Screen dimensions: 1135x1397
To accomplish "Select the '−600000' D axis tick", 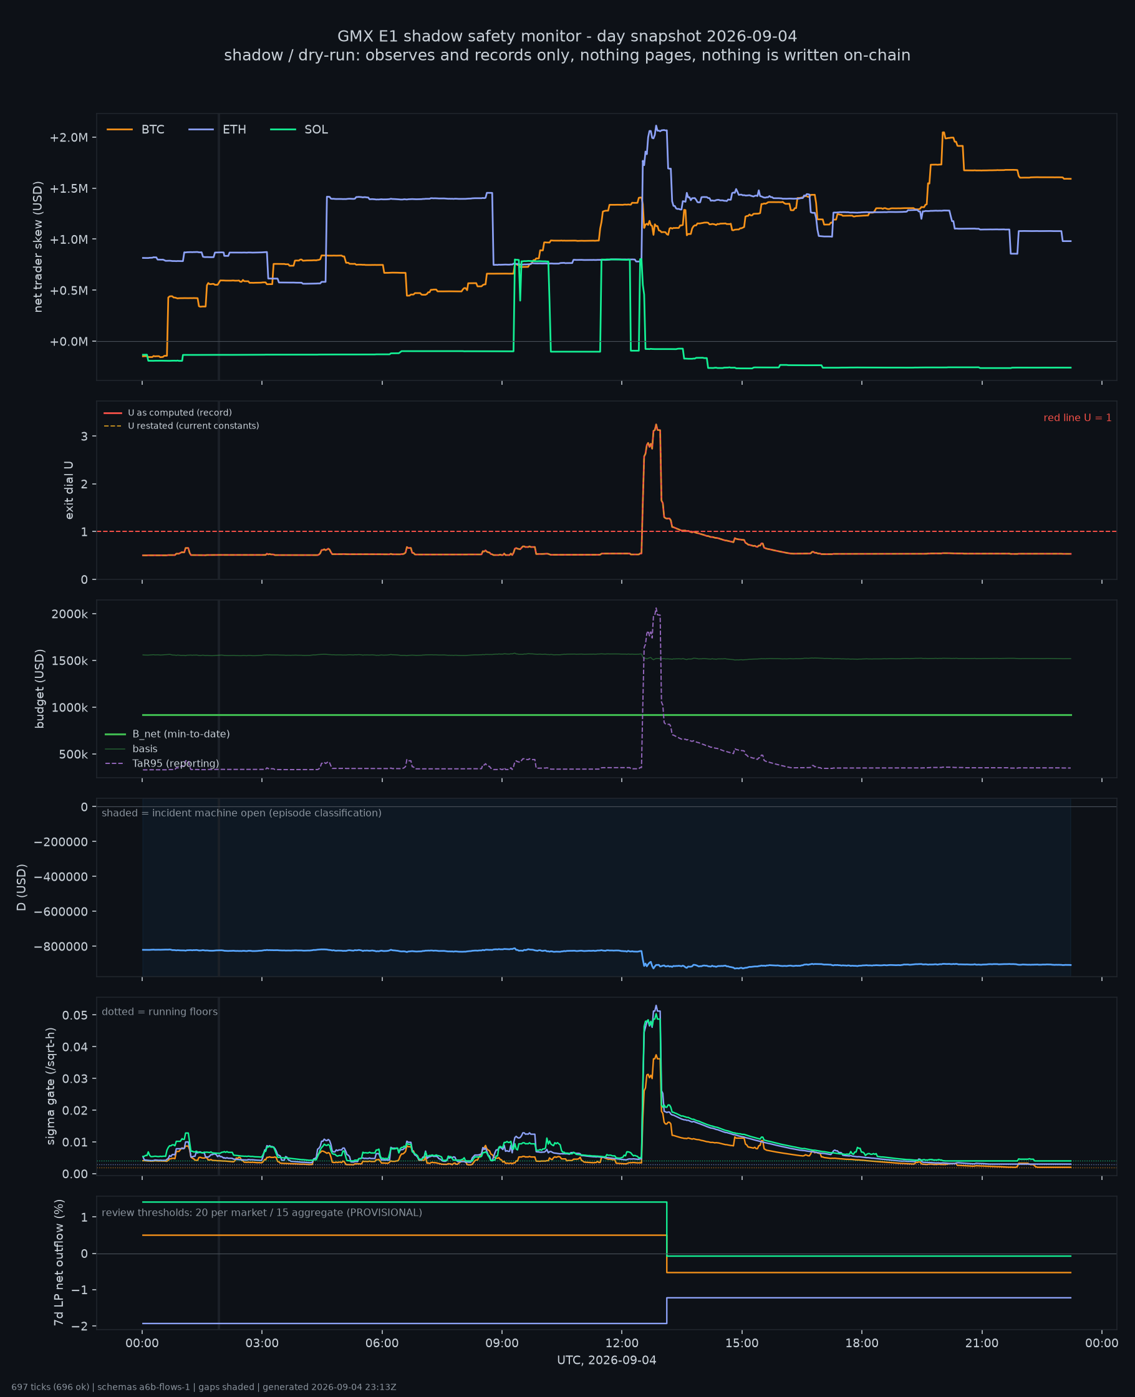I will click(x=61, y=911).
